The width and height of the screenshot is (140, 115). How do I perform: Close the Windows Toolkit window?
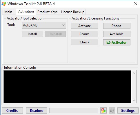(x=136, y=4)
